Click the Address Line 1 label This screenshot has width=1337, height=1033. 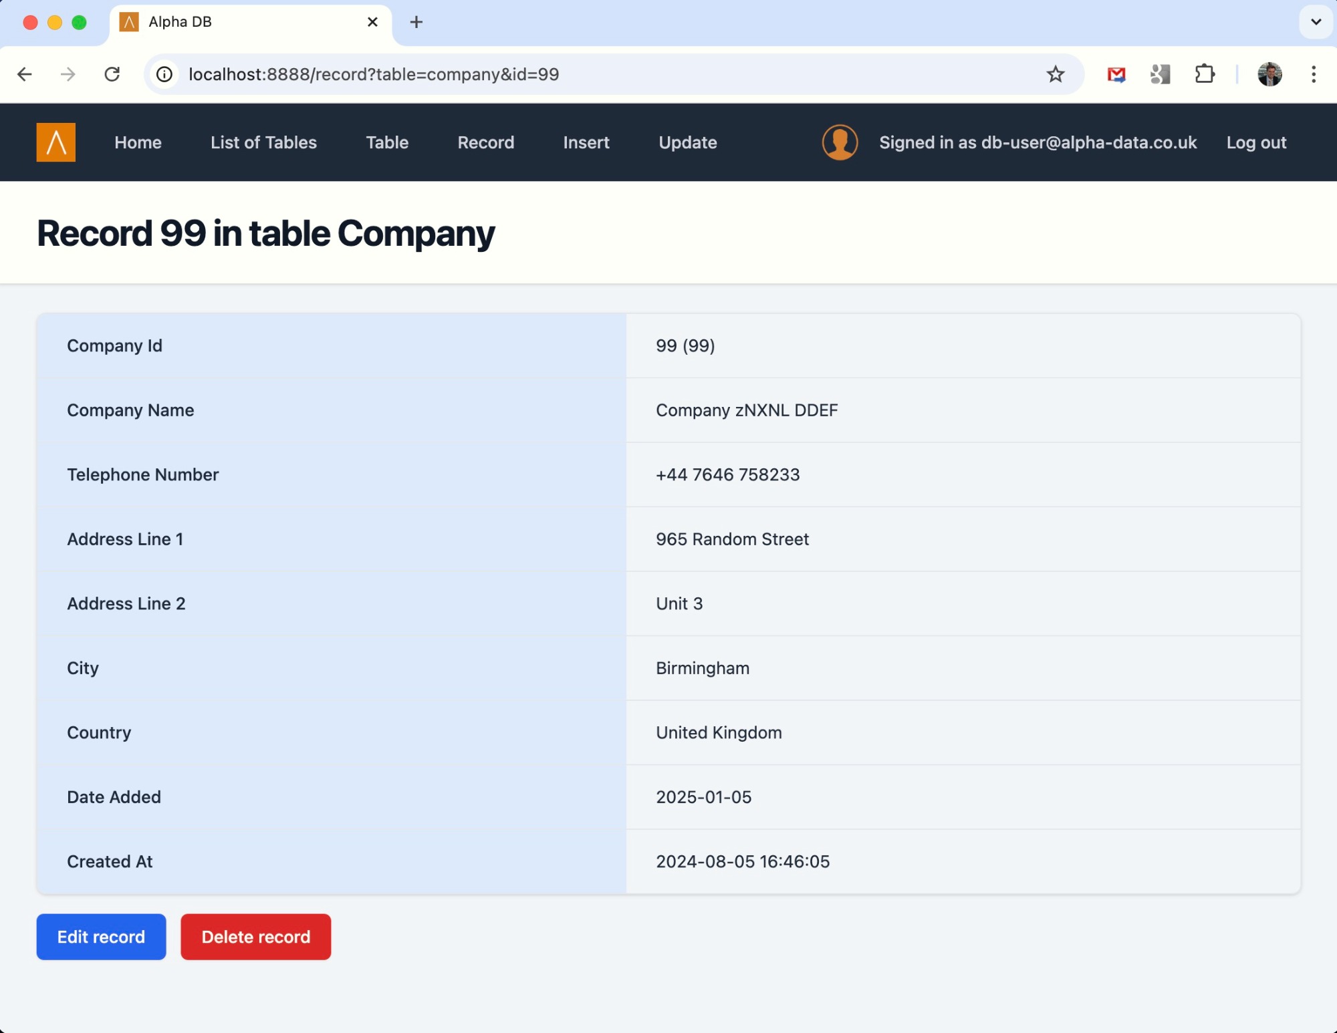(x=125, y=539)
